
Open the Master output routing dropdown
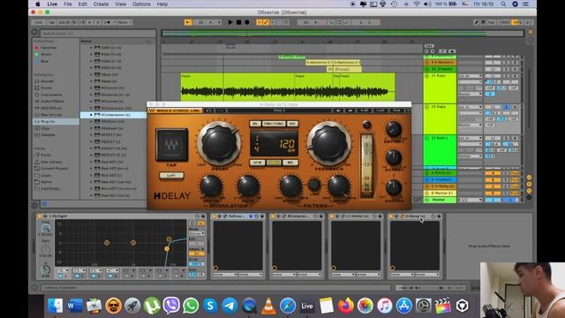(470, 200)
